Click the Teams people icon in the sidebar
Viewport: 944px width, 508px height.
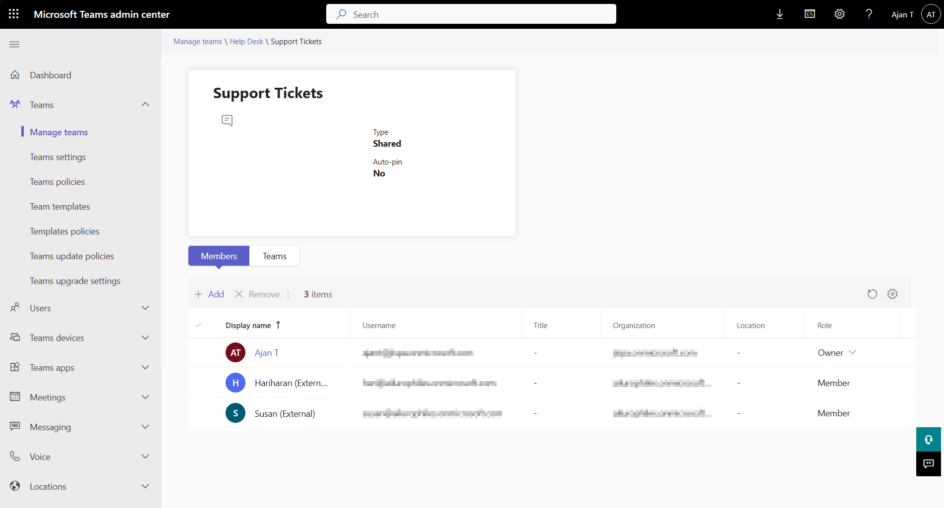[15, 104]
